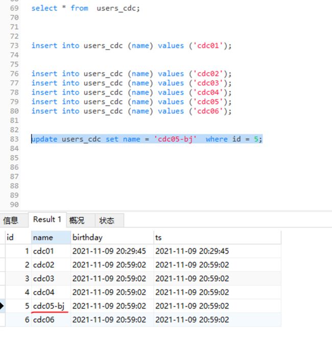Click ts cell in the cdc05-bj row
Viewport: 332px width, 339px height.
click(x=218, y=306)
